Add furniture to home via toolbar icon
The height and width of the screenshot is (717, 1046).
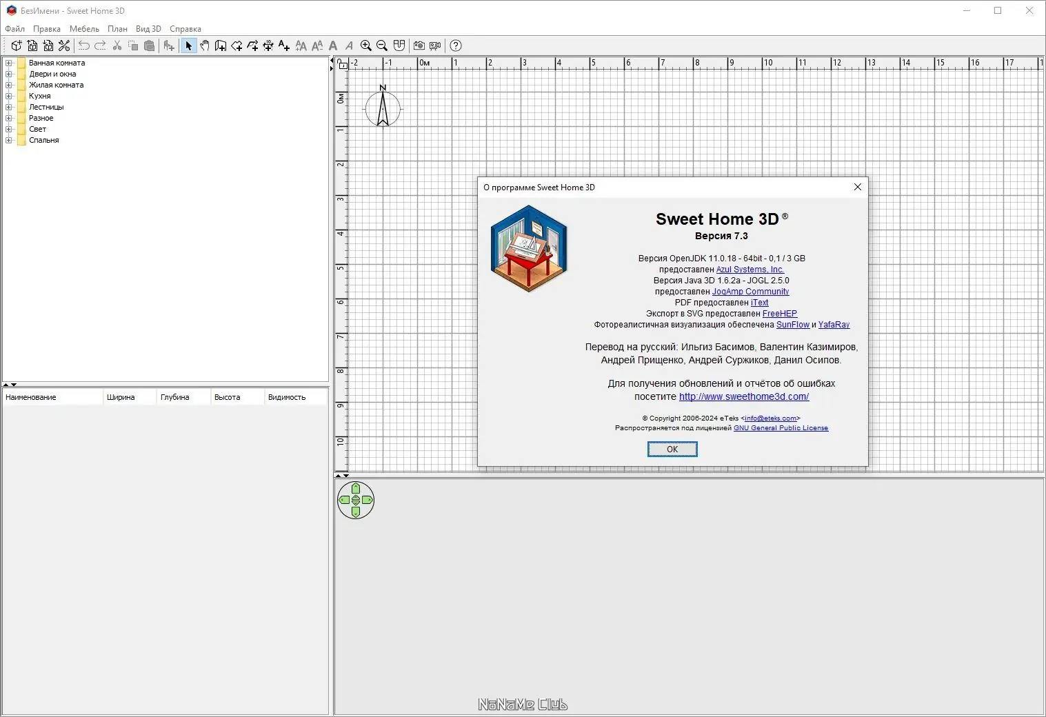click(x=169, y=46)
